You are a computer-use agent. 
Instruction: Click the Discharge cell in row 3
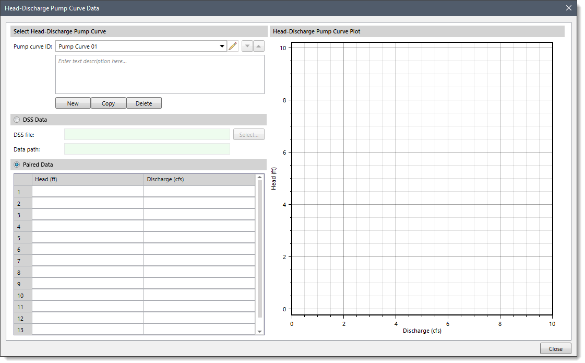pos(199,215)
